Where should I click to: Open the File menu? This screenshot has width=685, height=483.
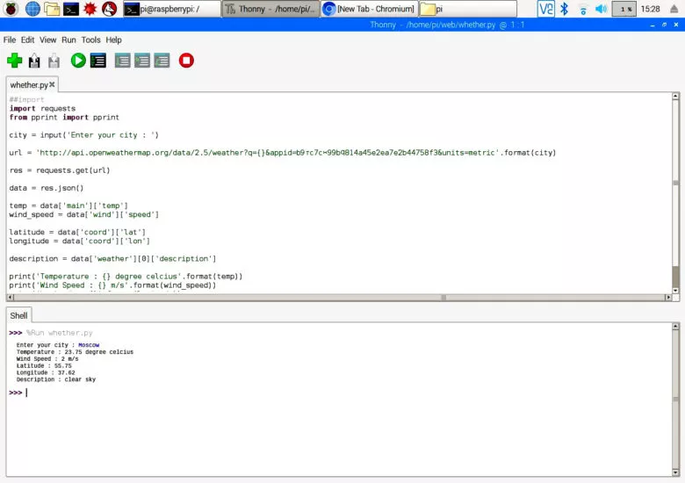10,40
